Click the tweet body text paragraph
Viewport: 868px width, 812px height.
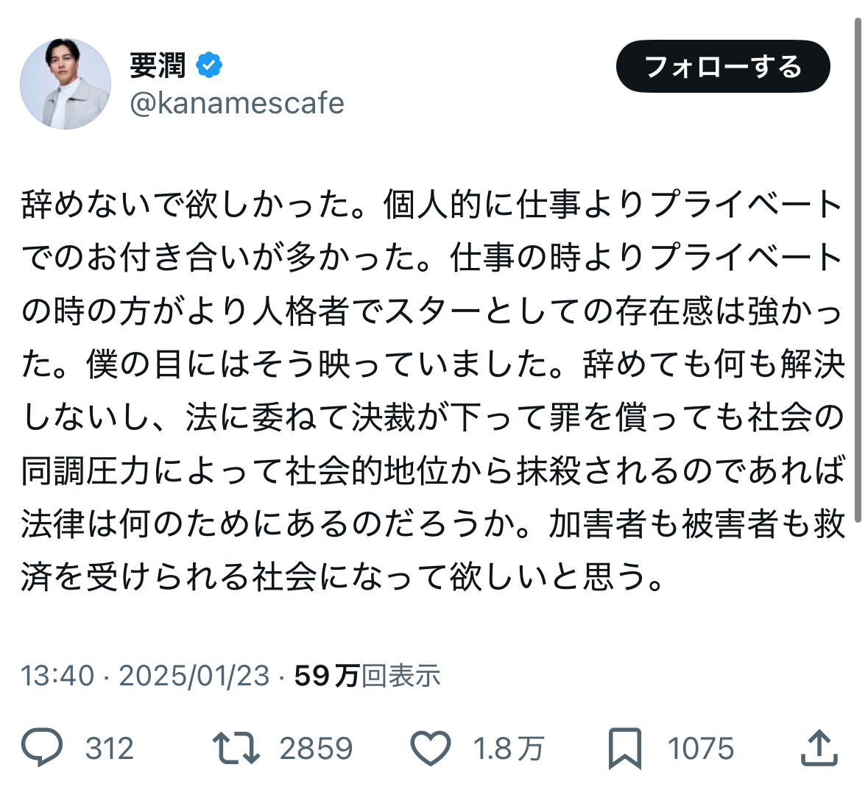tap(433, 391)
